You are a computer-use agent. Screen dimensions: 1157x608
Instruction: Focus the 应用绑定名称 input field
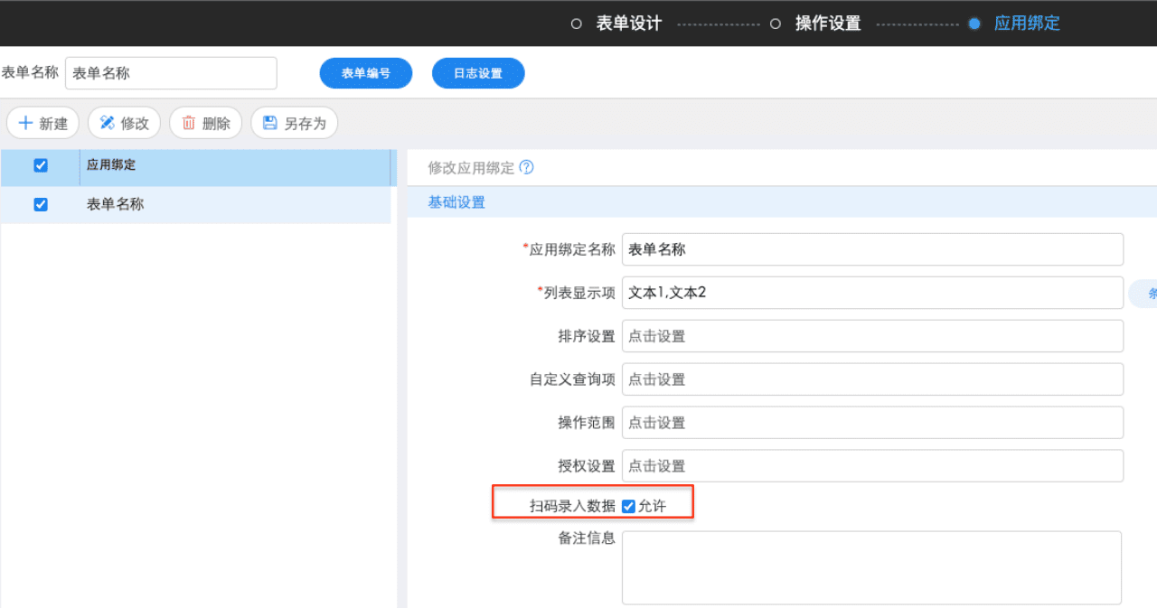point(872,249)
